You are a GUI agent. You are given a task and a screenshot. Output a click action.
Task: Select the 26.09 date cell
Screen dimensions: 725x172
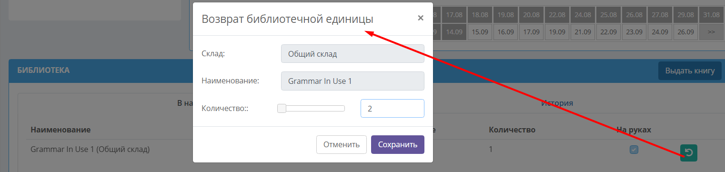[686, 32]
